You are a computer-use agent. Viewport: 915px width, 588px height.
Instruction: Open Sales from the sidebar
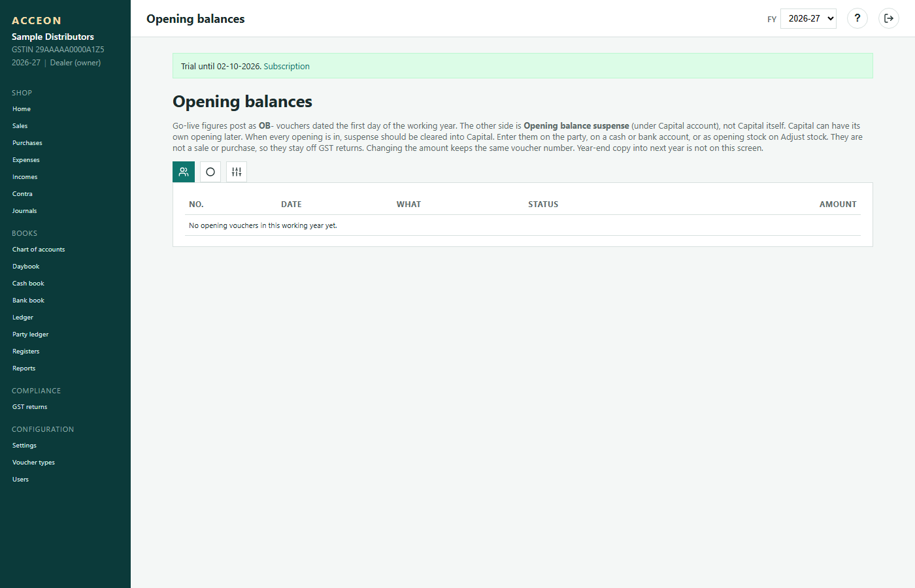click(x=20, y=126)
